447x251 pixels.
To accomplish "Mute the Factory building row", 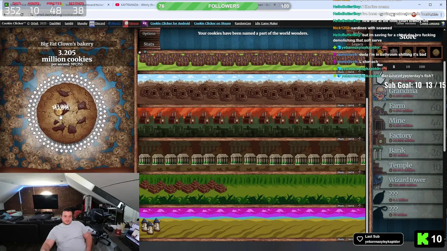I will click(341, 139).
